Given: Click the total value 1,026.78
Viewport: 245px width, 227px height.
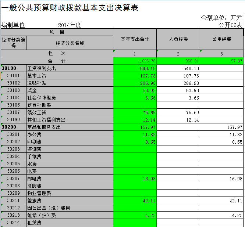Looking at the screenshot, I should pyautogui.click(x=135, y=61).
